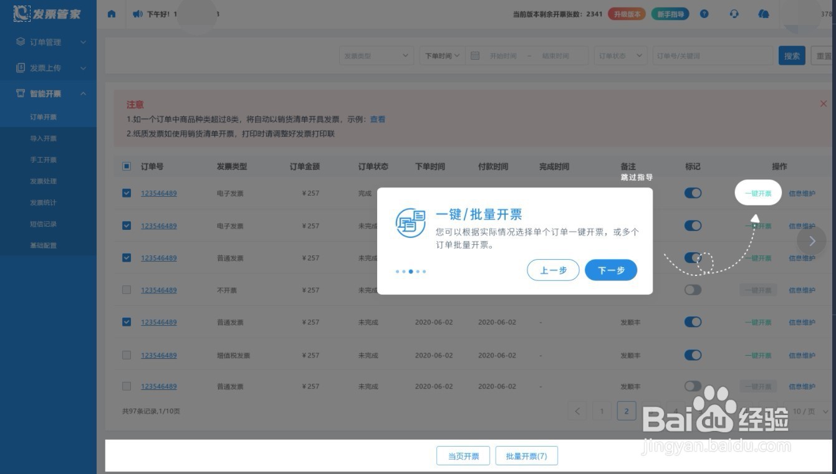Viewport: 836px width, 474px height.
Task: Click the 订单号/关键词 search field
Action: click(x=713, y=55)
